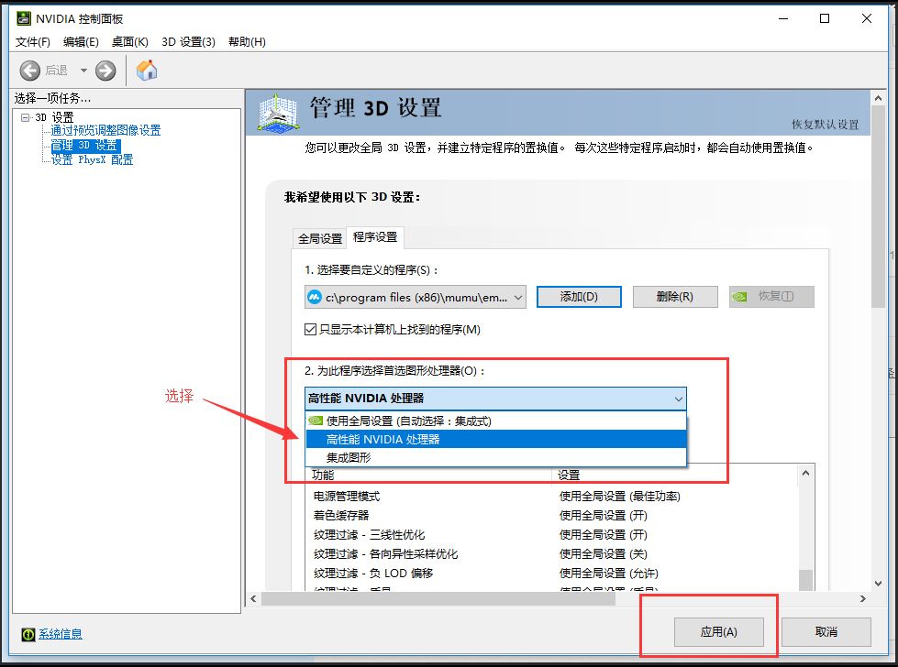
Task: Click the 取消 button
Action: (x=826, y=632)
